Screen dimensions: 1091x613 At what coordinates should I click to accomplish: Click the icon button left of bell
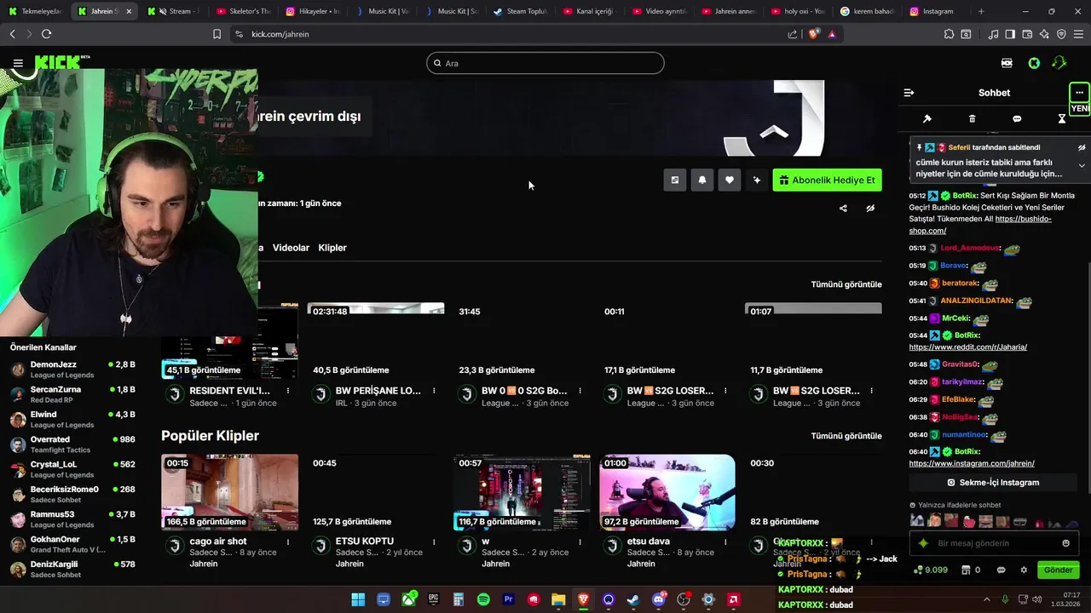pyautogui.click(x=675, y=180)
